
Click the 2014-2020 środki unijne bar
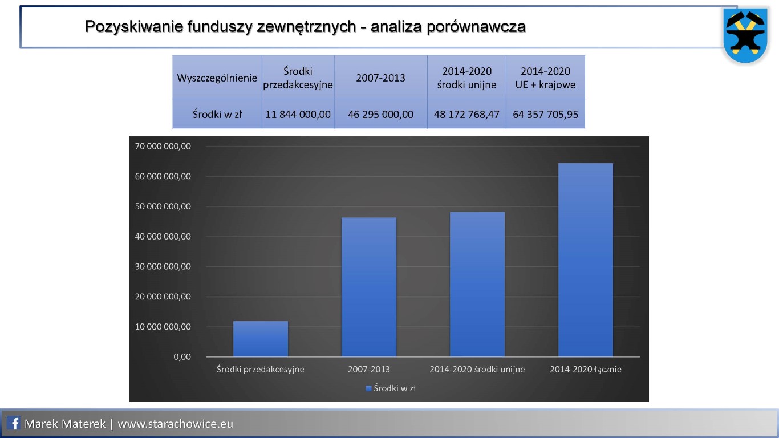(x=477, y=284)
